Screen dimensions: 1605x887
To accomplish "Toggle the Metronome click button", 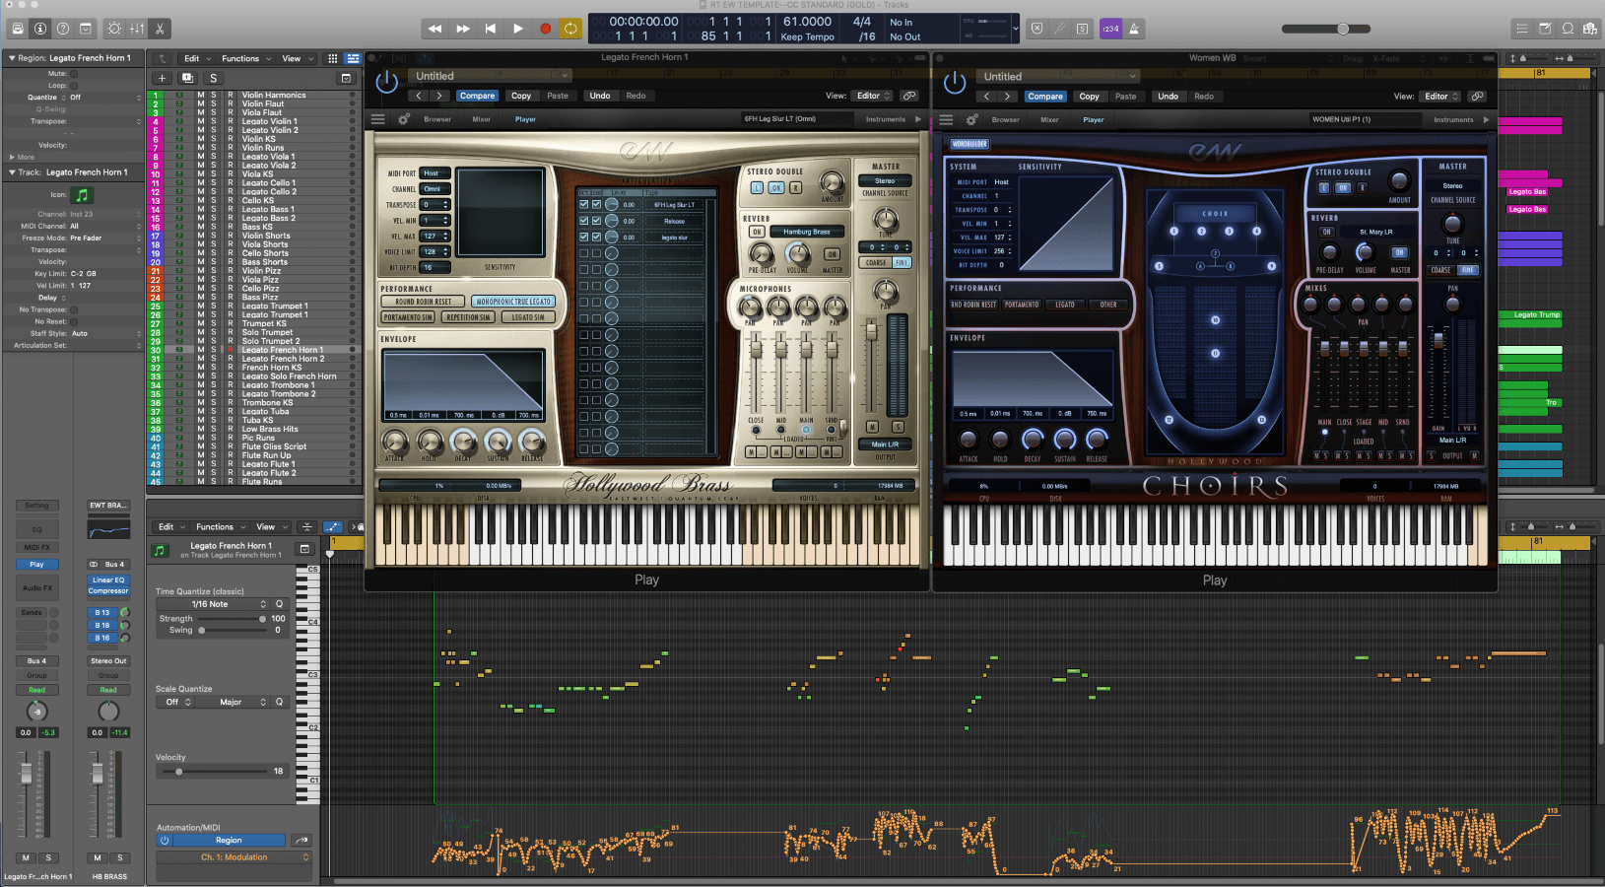I will pyautogui.click(x=1134, y=29).
